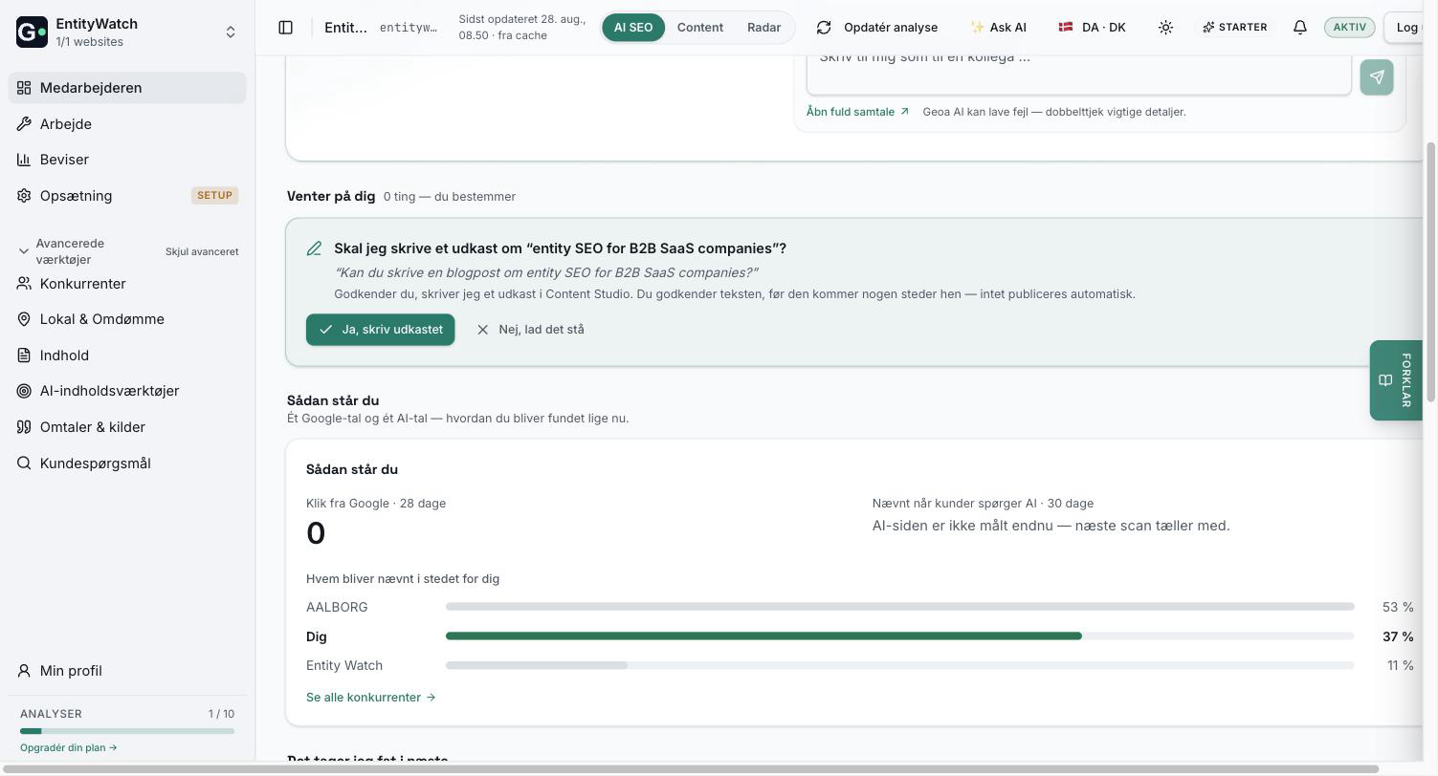Click the Medarbejderen dashboard grid icon
This screenshot has height=776, width=1438.
click(24, 88)
